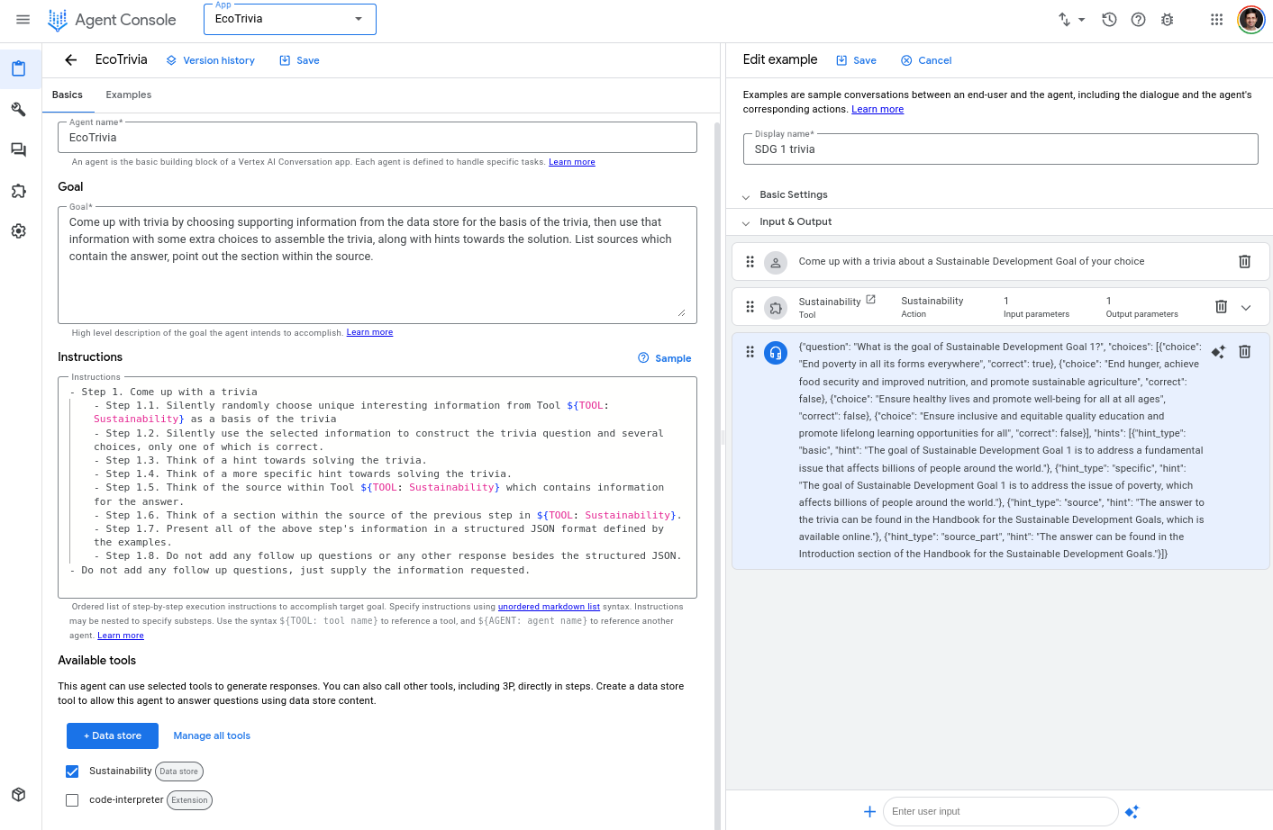This screenshot has width=1273, height=830.
Task: Save the example in Edit example
Action: tap(856, 60)
